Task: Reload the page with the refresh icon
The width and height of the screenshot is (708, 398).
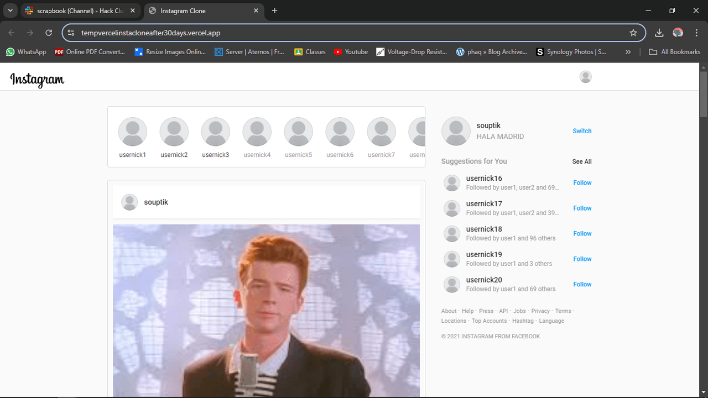Action: point(49,33)
